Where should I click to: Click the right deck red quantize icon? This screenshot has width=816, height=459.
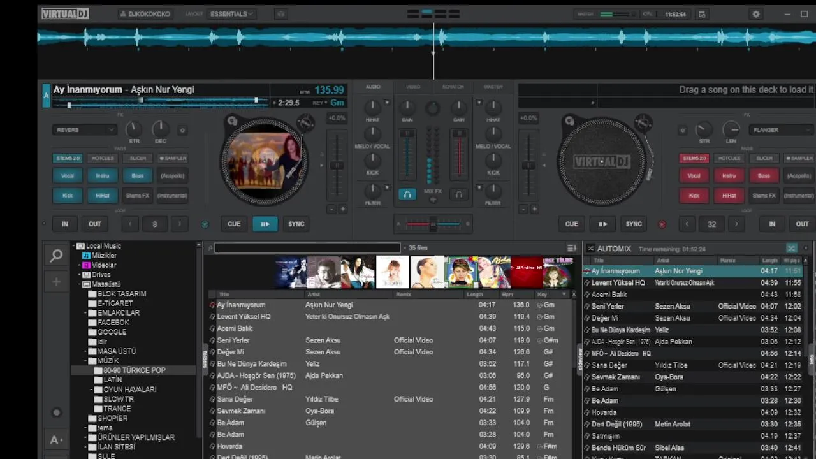click(662, 224)
